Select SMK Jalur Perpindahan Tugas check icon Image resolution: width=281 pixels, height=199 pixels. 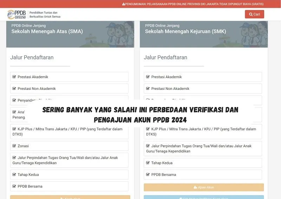(148, 146)
